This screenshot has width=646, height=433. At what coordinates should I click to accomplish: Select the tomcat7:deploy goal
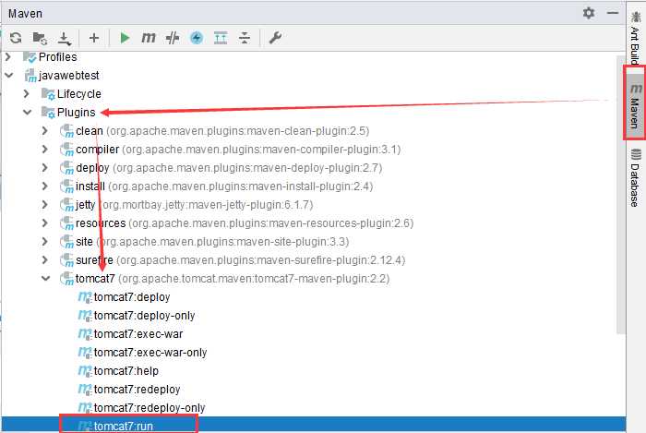pyautogui.click(x=132, y=297)
